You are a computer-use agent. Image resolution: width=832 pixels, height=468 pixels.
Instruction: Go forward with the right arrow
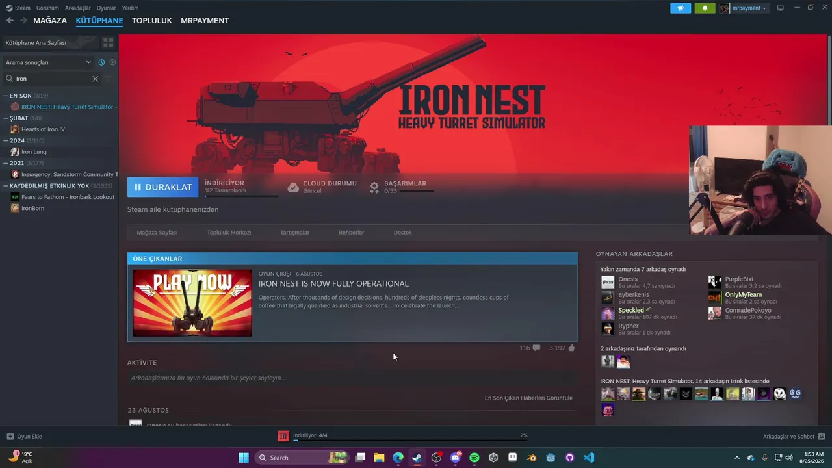coord(24,21)
